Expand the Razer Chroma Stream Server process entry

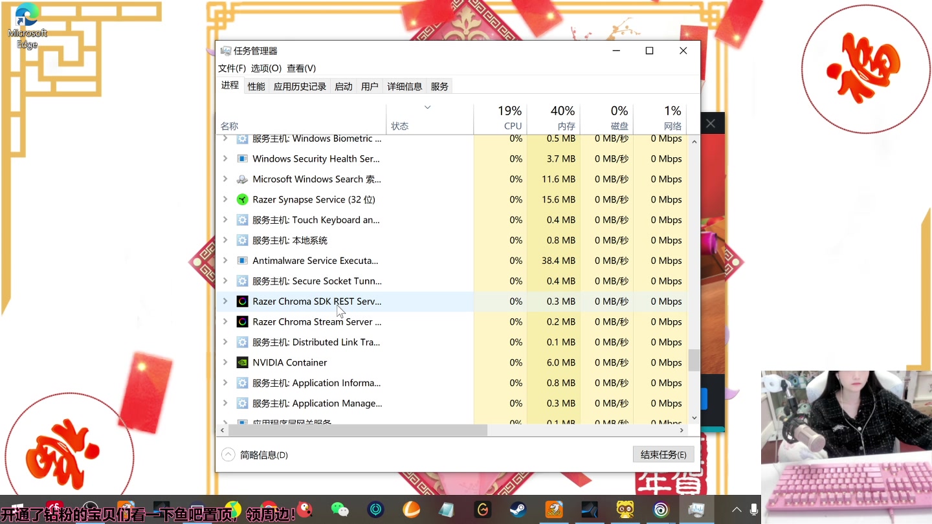225,322
